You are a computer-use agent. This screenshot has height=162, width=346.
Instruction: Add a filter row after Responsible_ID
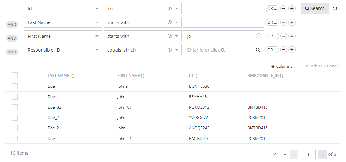click(292, 50)
